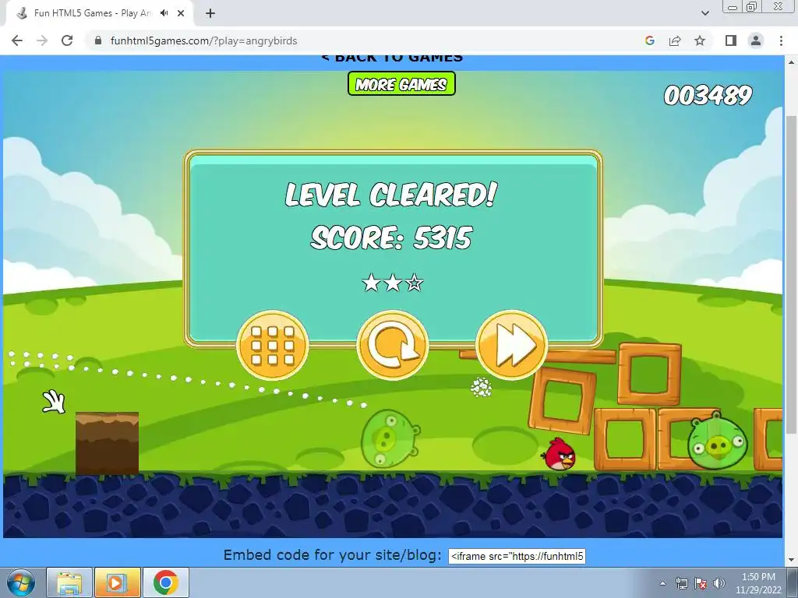
Task: Click the volume speaker tray icon
Action: (x=719, y=583)
